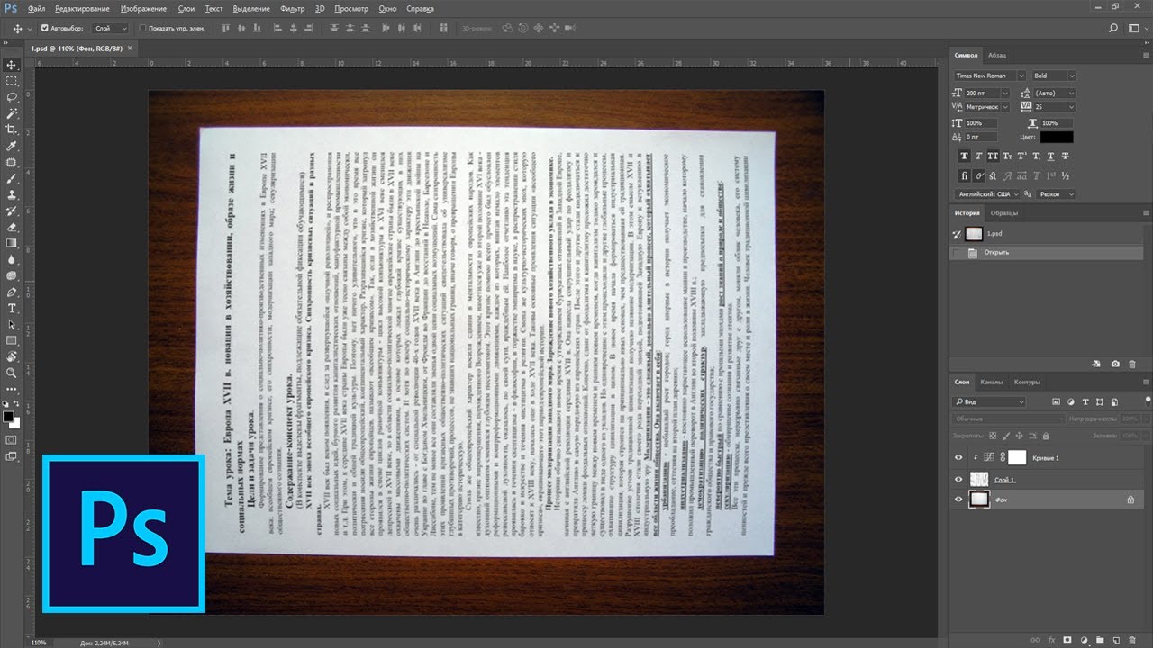This screenshot has width=1153, height=648.
Task: Switch to the Абзац tab
Action: pos(997,55)
